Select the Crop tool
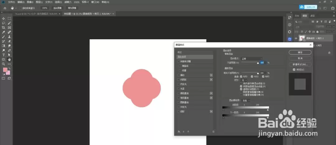This screenshot has width=336, height=145. point(4,27)
